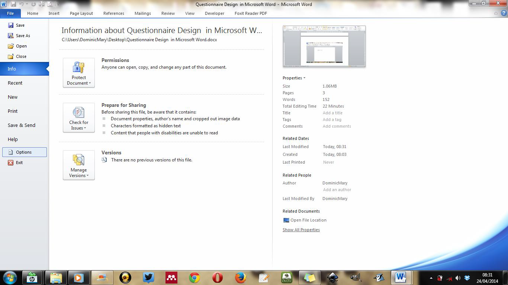Image resolution: width=508 pixels, height=285 pixels.
Task: Click the Show All Properties link
Action: tap(301, 230)
